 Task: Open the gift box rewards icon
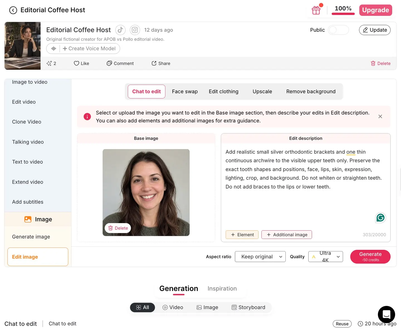(x=316, y=10)
